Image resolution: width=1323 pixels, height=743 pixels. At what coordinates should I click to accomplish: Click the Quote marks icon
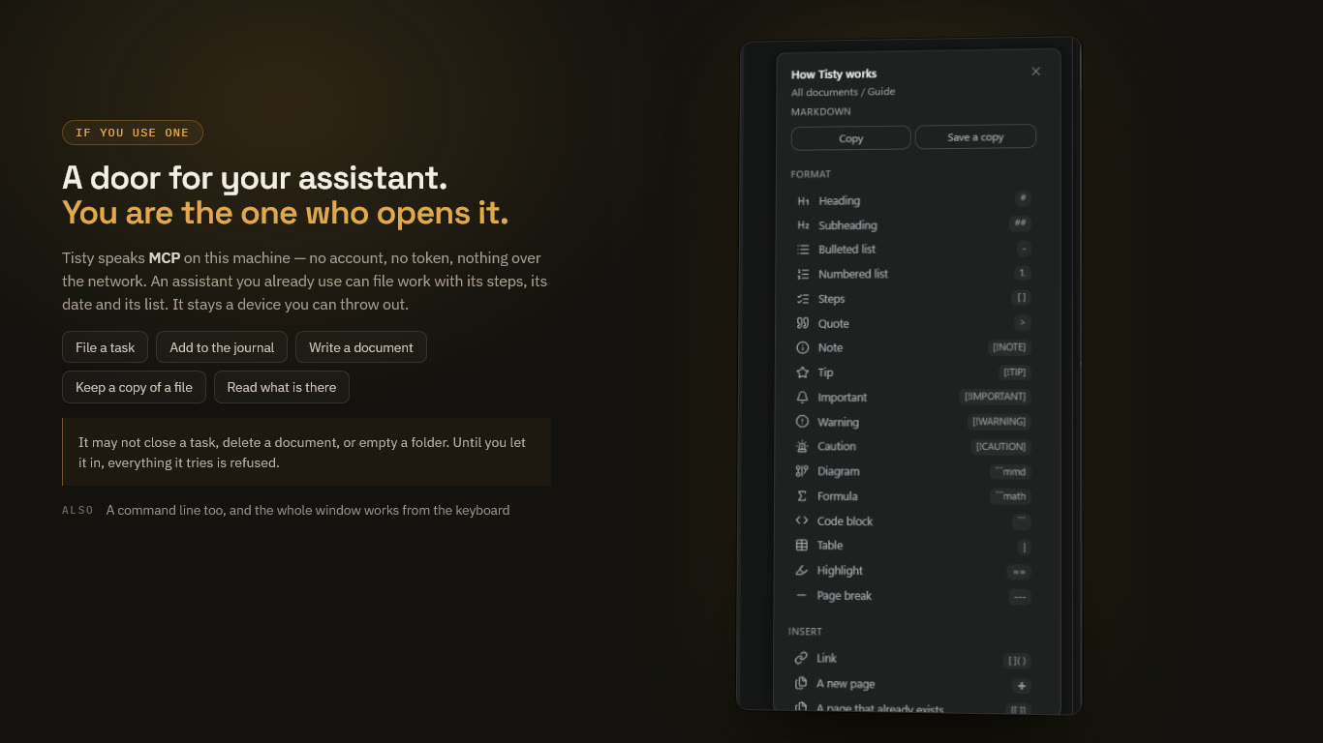click(802, 323)
